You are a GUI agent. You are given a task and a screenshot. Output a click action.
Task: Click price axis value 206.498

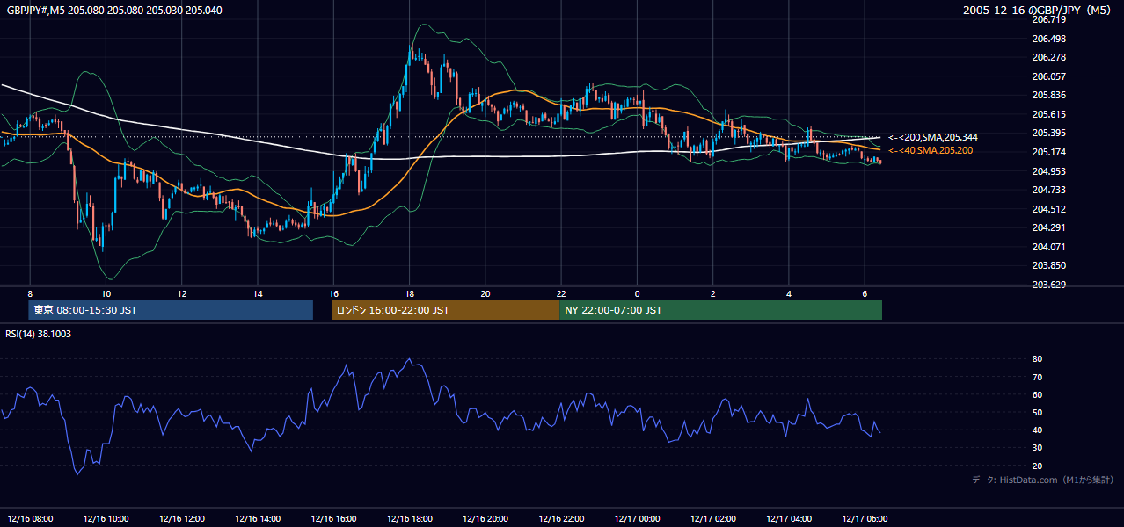coord(1048,39)
